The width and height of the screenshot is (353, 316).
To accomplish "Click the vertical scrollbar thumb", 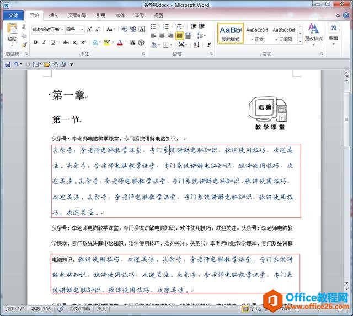I will click(347, 119).
